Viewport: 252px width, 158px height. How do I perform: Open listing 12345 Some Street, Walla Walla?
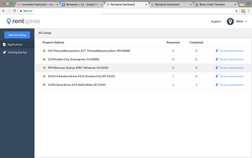(77, 85)
